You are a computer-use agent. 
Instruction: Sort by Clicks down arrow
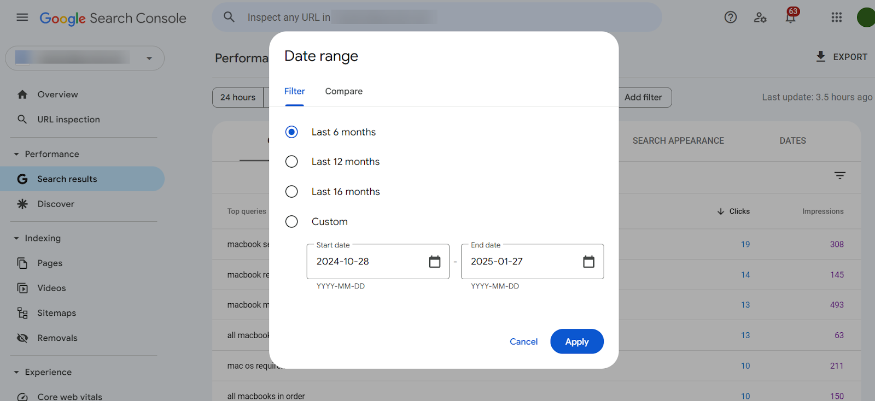click(x=721, y=211)
